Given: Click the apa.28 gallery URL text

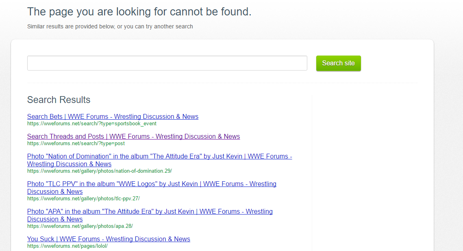Looking at the screenshot, I should tap(80, 226).
